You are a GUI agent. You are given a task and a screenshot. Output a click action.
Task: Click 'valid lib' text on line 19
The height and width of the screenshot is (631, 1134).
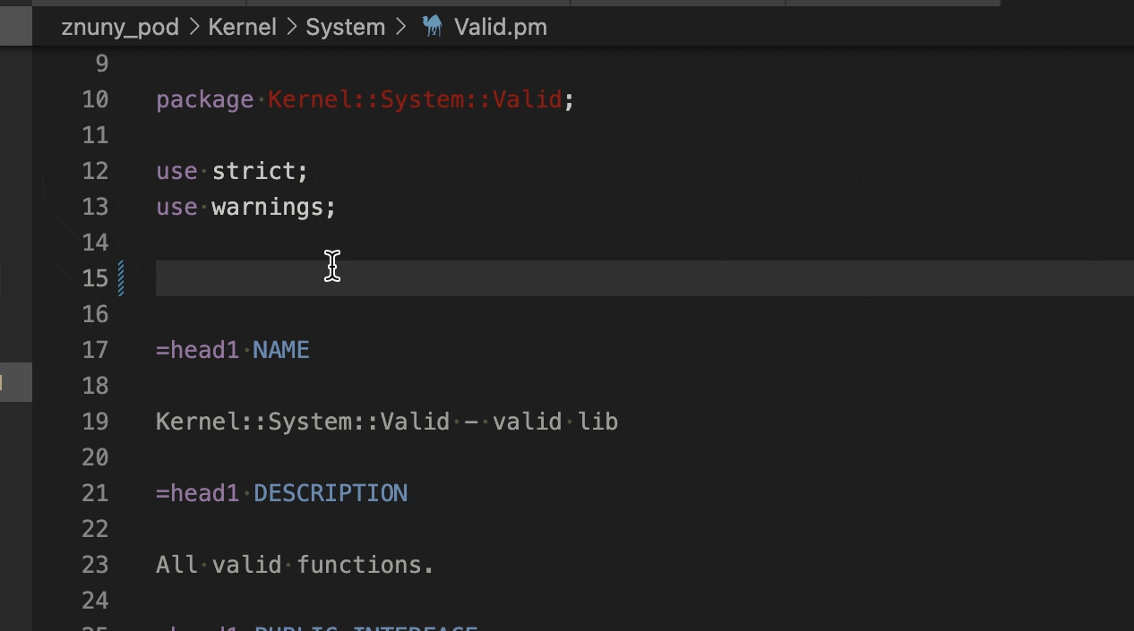[555, 422]
